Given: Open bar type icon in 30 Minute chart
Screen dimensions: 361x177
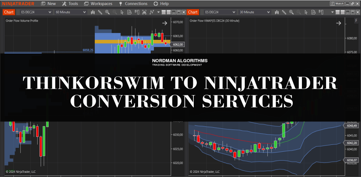Looking at the screenshot, I should (x=277, y=12).
